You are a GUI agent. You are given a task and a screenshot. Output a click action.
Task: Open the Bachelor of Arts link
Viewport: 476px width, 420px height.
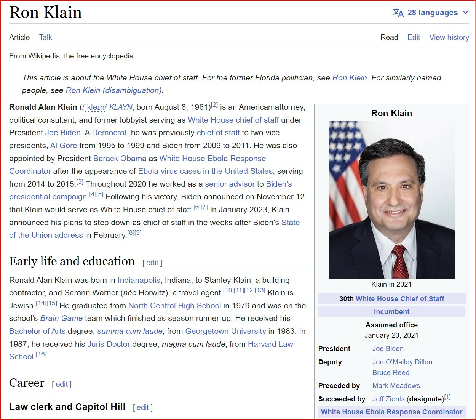pyautogui.click(x=37, y=331)
